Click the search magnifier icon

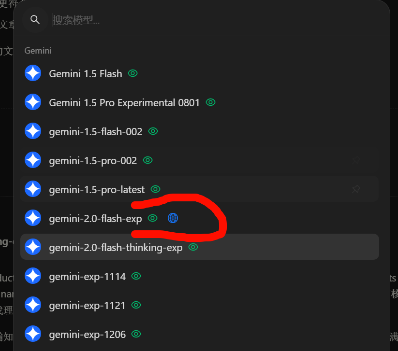(x=35, y=19)
